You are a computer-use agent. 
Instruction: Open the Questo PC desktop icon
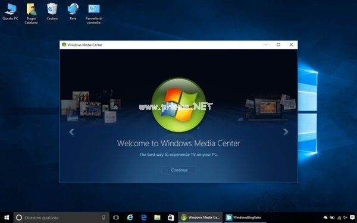point(10,12)
